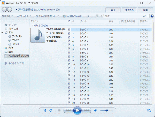Sort by the 長さ column header
The height and width of the screenshot is (117, 155).
(113, 21)
